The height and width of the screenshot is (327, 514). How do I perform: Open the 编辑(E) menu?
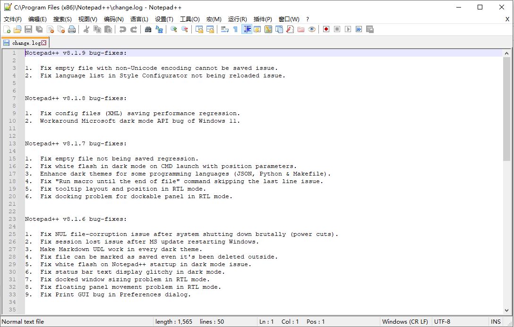coord(37,19)
